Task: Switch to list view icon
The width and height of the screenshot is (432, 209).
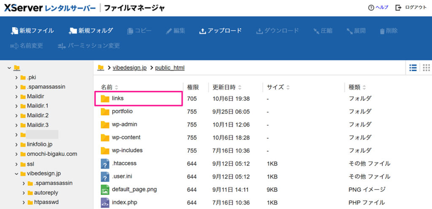Action: coord(413,68)
